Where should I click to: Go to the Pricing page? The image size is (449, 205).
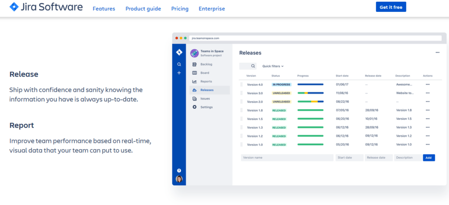(x=180, y=9)
